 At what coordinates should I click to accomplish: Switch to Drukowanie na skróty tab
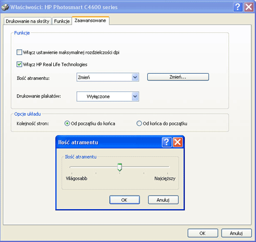tap(28, 21)
